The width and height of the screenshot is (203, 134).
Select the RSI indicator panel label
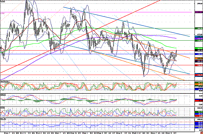[3, 119]
